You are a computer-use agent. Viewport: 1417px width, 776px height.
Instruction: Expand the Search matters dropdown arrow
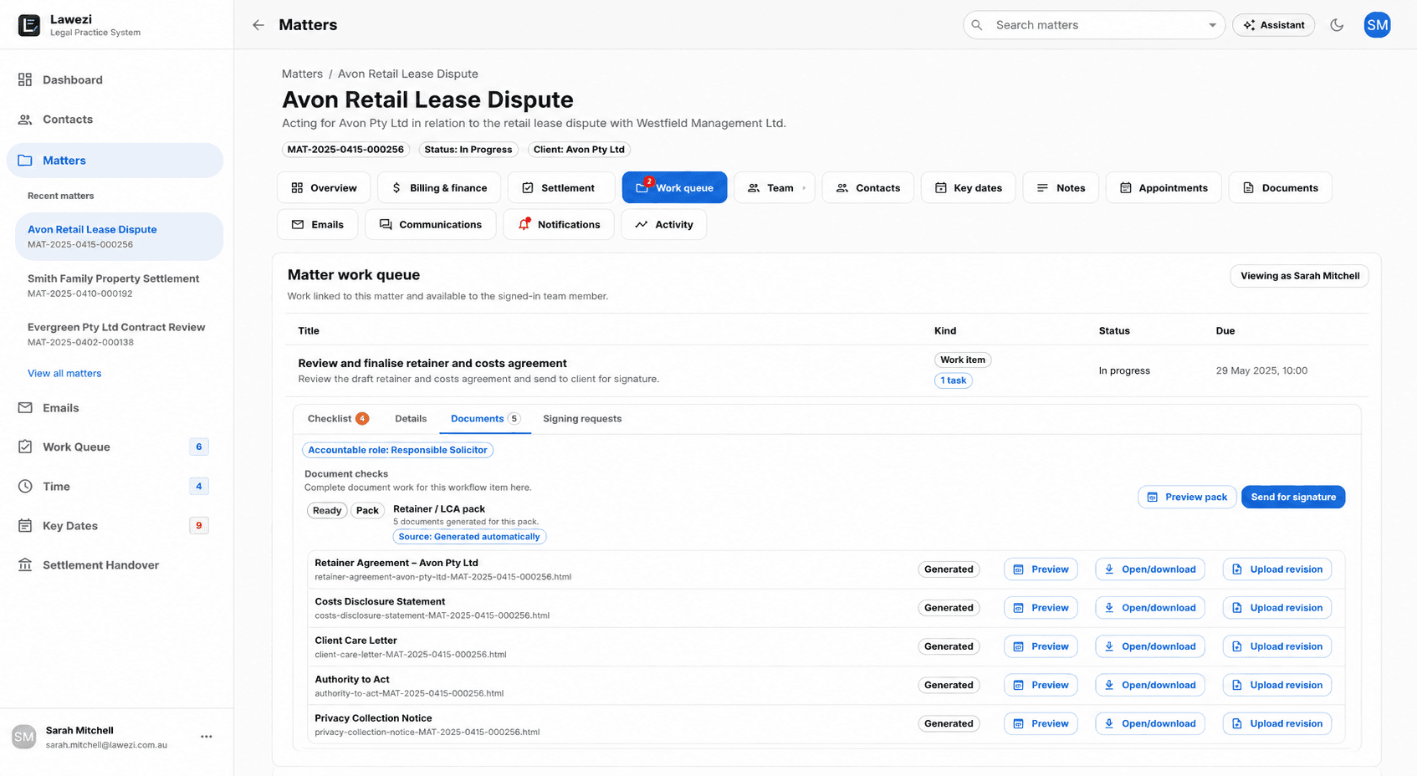pos(1212,25)
